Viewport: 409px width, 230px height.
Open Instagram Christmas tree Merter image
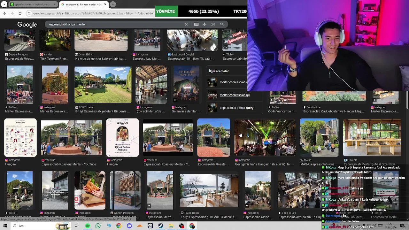[x=55, y=85]
